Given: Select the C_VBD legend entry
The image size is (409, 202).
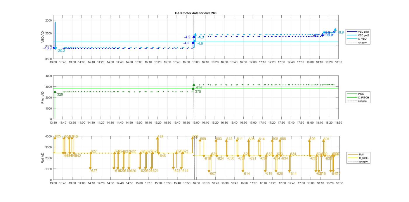Looking at the screenshot, I should [356, 39].
